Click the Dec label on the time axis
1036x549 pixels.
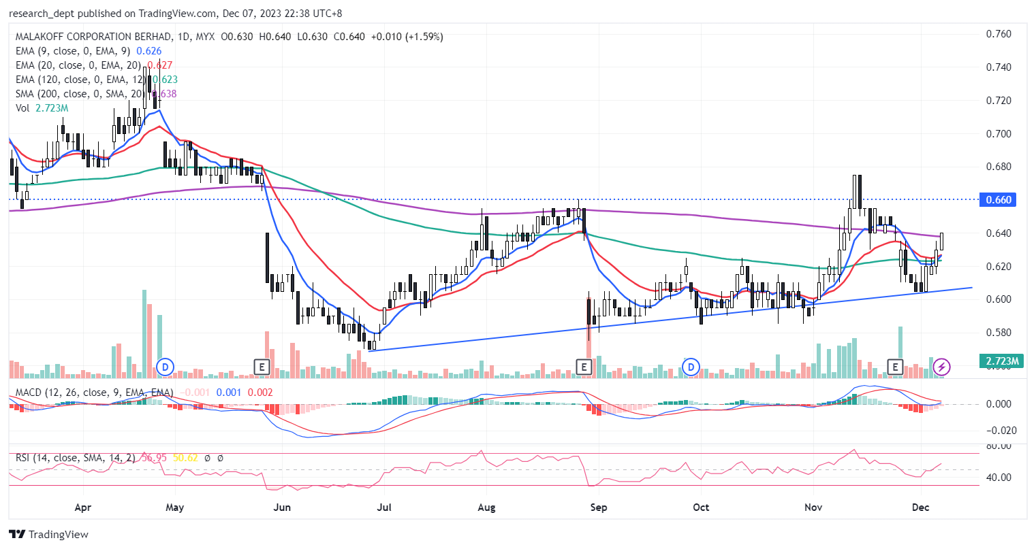[921, 508]
